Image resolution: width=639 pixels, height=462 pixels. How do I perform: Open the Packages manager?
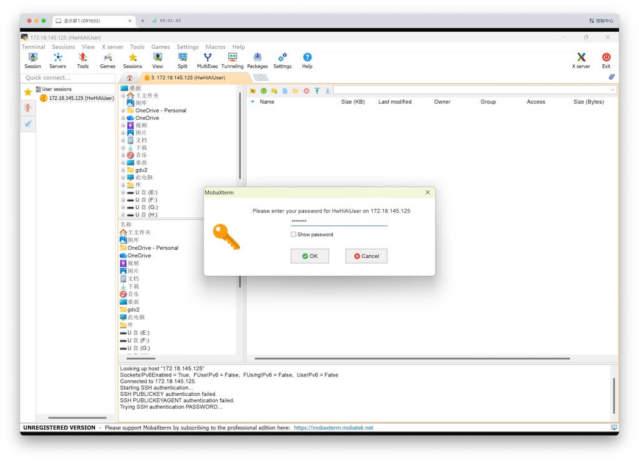[x=257, y=60]
